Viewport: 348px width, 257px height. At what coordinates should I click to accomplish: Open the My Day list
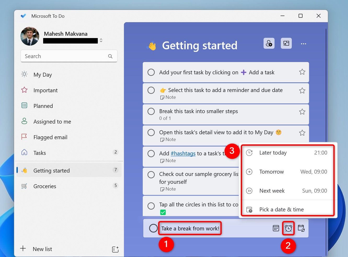[69, 75]
